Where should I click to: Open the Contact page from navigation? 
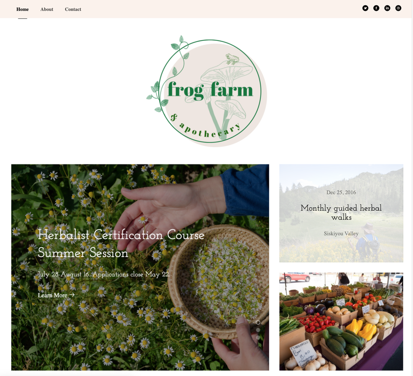tap(73, 9)
